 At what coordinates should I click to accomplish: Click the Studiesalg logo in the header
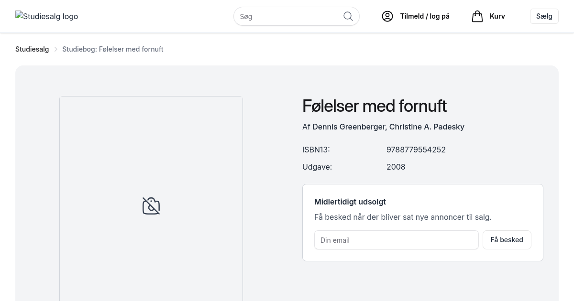click(x=47, y=16)
